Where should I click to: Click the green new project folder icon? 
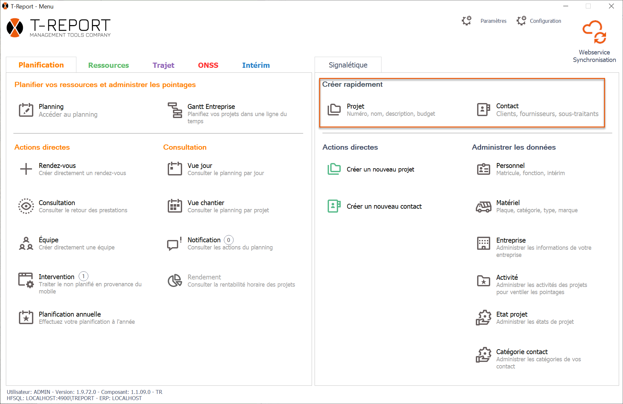tap(334, 169)
